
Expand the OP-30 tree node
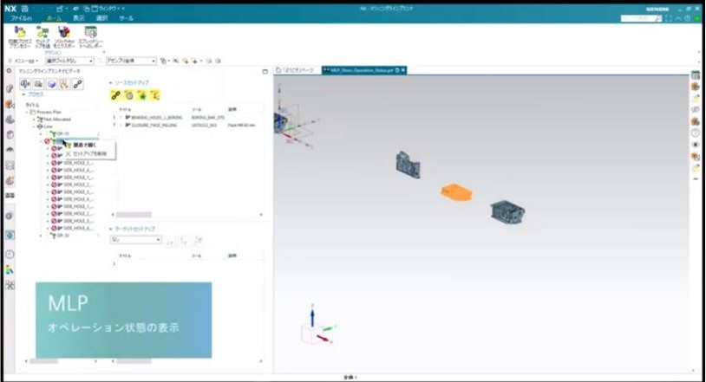point(41,236)
